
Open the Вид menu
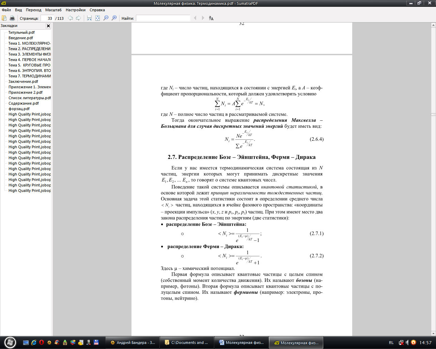pos(18,10)
